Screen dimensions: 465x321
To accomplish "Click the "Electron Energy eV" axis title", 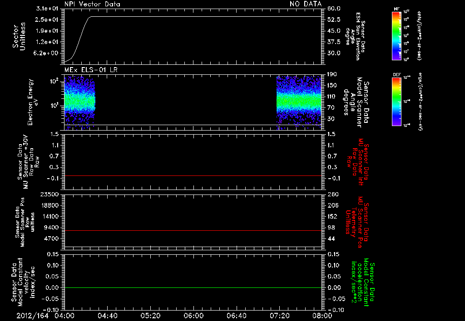I will click(32, 102).
